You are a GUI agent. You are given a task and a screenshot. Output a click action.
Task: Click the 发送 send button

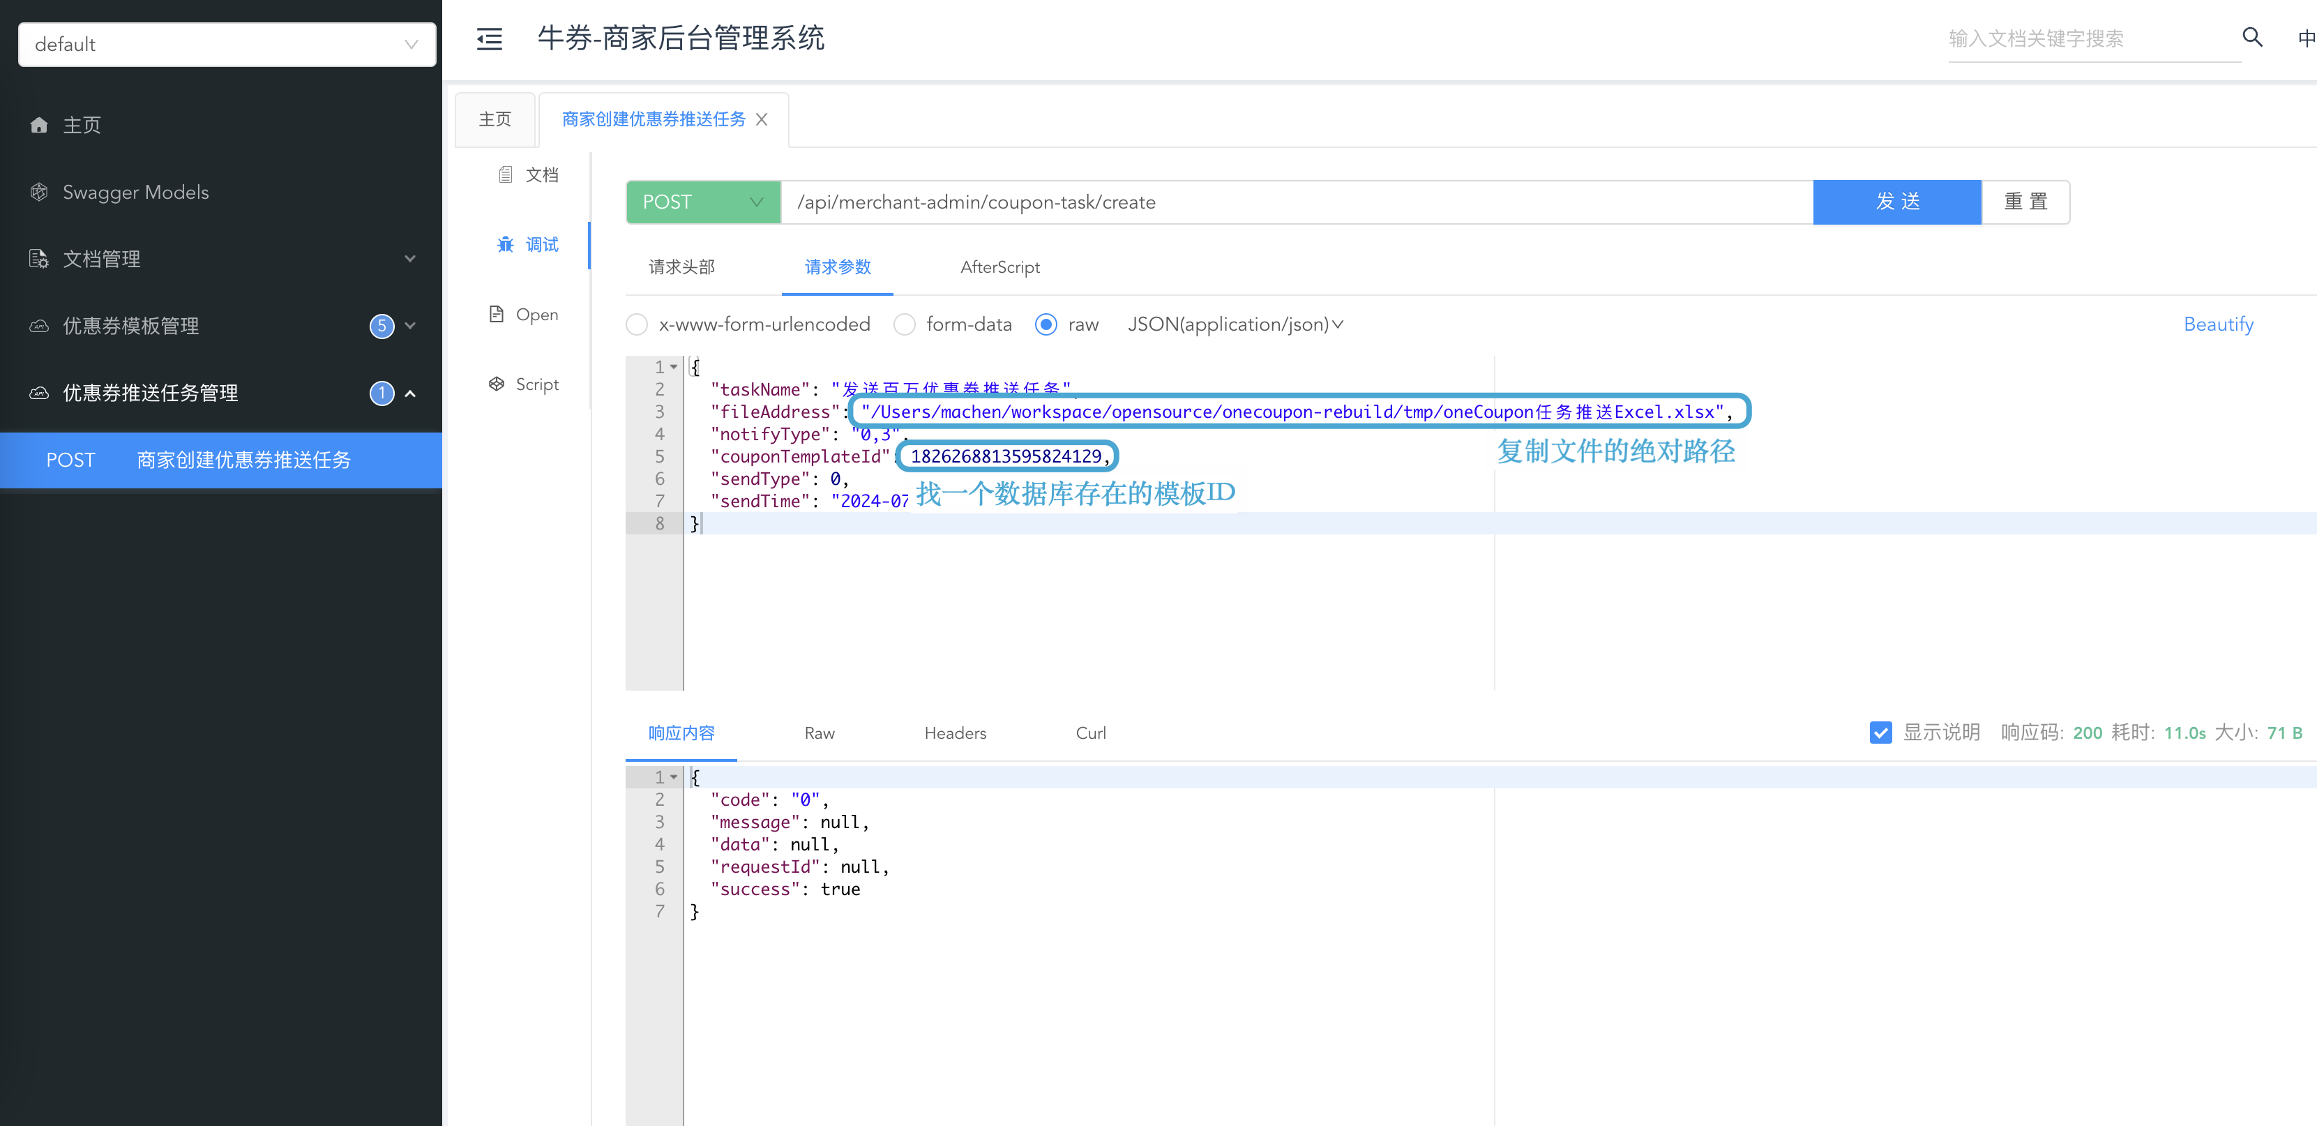click(1896, 202)
